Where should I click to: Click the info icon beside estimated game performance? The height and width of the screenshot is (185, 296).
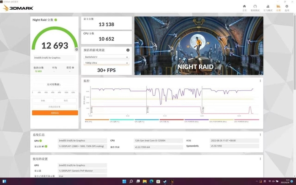128,50
